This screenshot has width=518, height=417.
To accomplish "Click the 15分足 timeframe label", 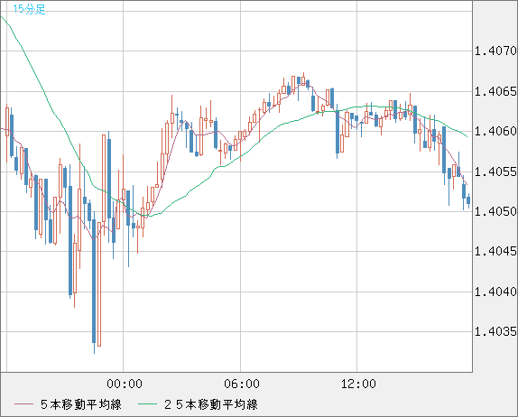I will (x=29, y=9).
